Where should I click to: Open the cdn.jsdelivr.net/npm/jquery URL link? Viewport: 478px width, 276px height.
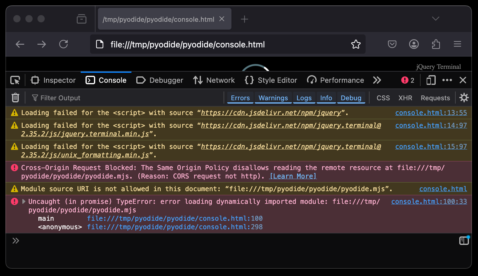tap(271, 113)
